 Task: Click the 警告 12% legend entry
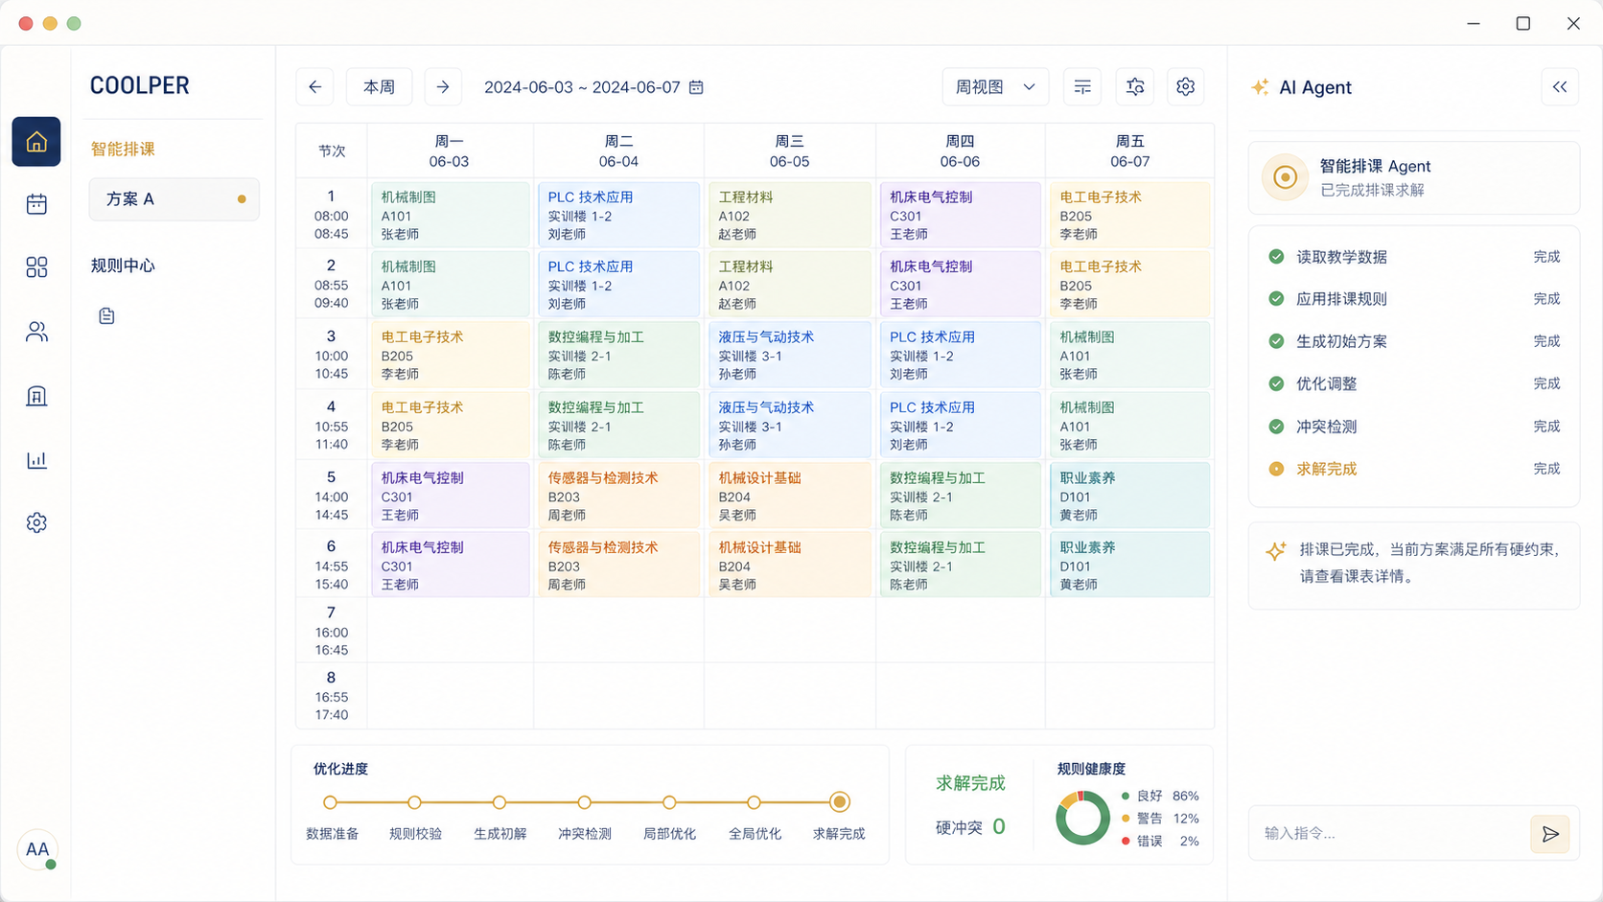[x=1160, y=819]
